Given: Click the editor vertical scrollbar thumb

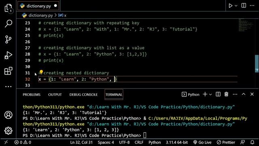Looking at the screenshot, I should (257, 64).
